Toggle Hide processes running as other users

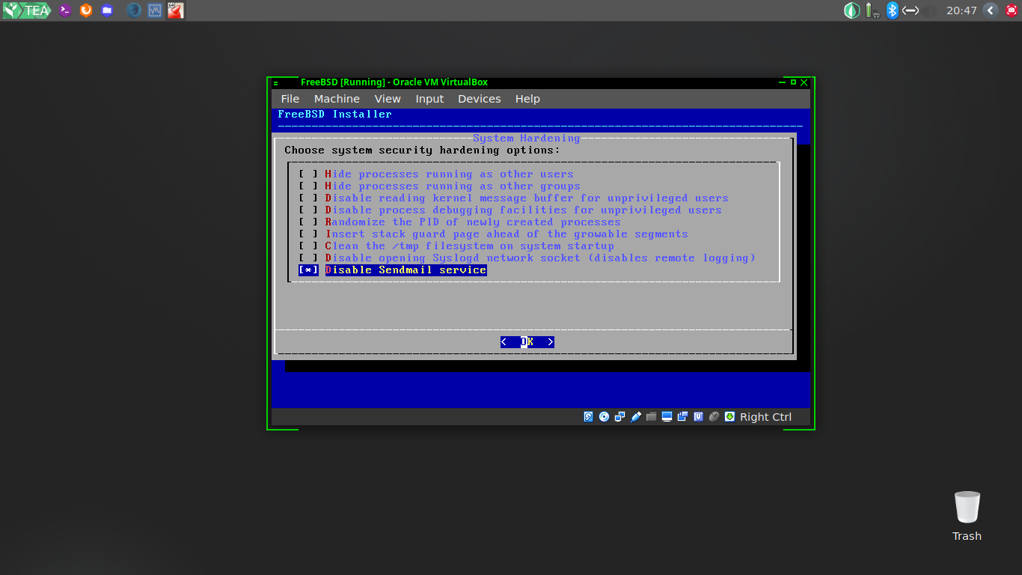[436, 174]
